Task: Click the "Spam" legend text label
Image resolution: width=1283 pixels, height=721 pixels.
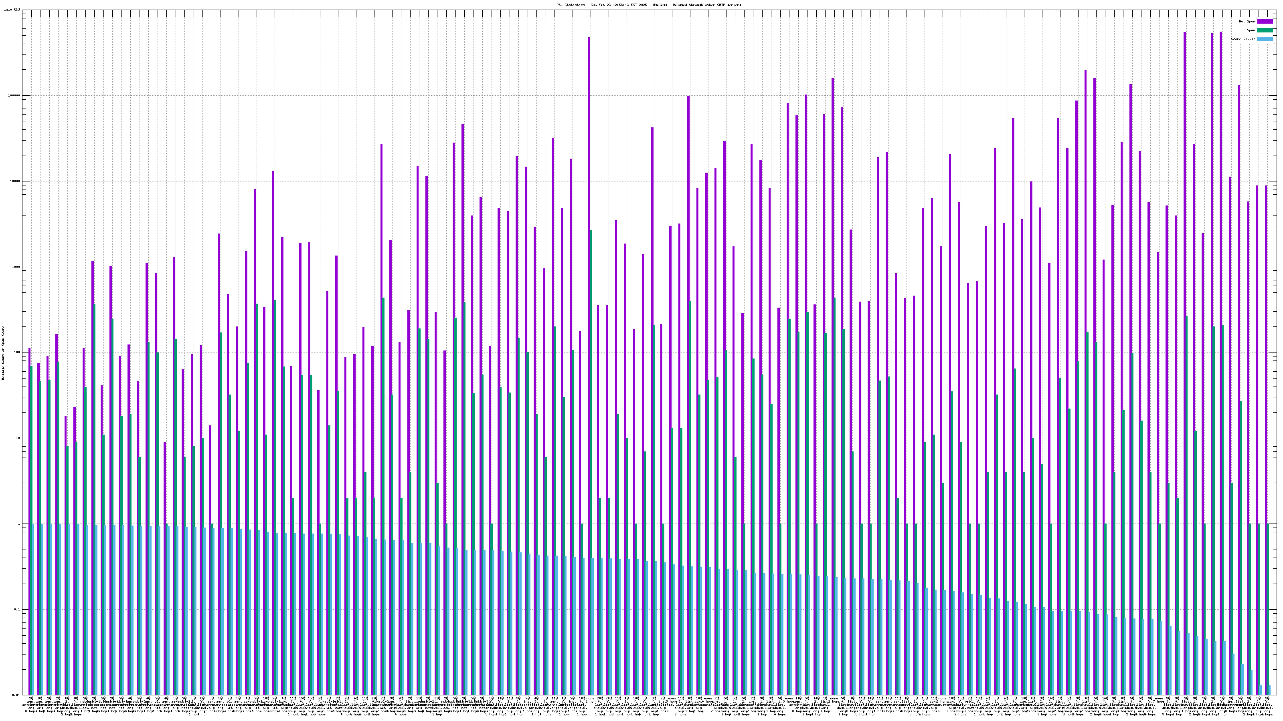Action: pyautogui.click(x=1251, y=30)
